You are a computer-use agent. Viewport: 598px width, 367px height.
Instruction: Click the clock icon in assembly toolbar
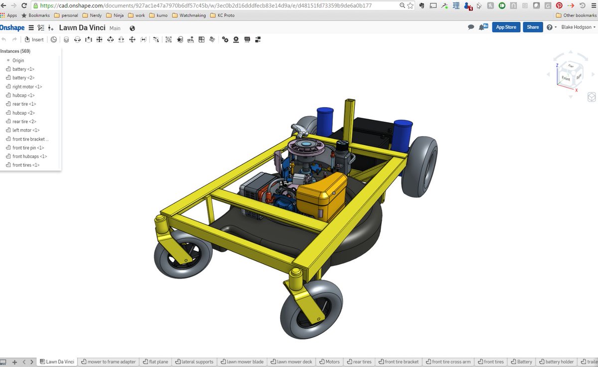tap(53, 39)
